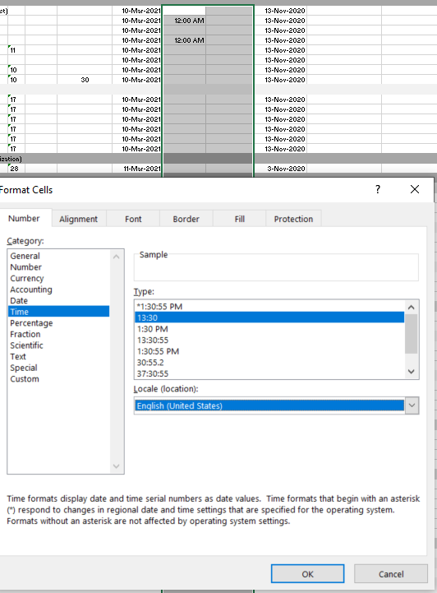The image size is (437, 593).
Task: Confirm with the OK button
Action: pyautogui.click(x=307, y=574)
